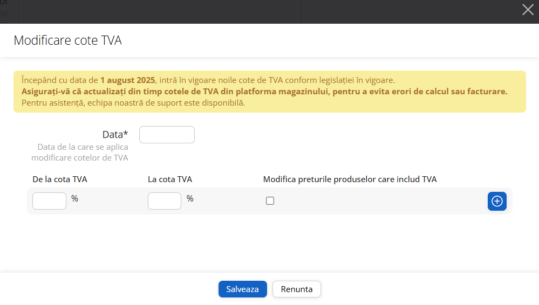Click the Modificare cote TVA heading
This screenshot has height=305, width=539.
tap(68, 40)
